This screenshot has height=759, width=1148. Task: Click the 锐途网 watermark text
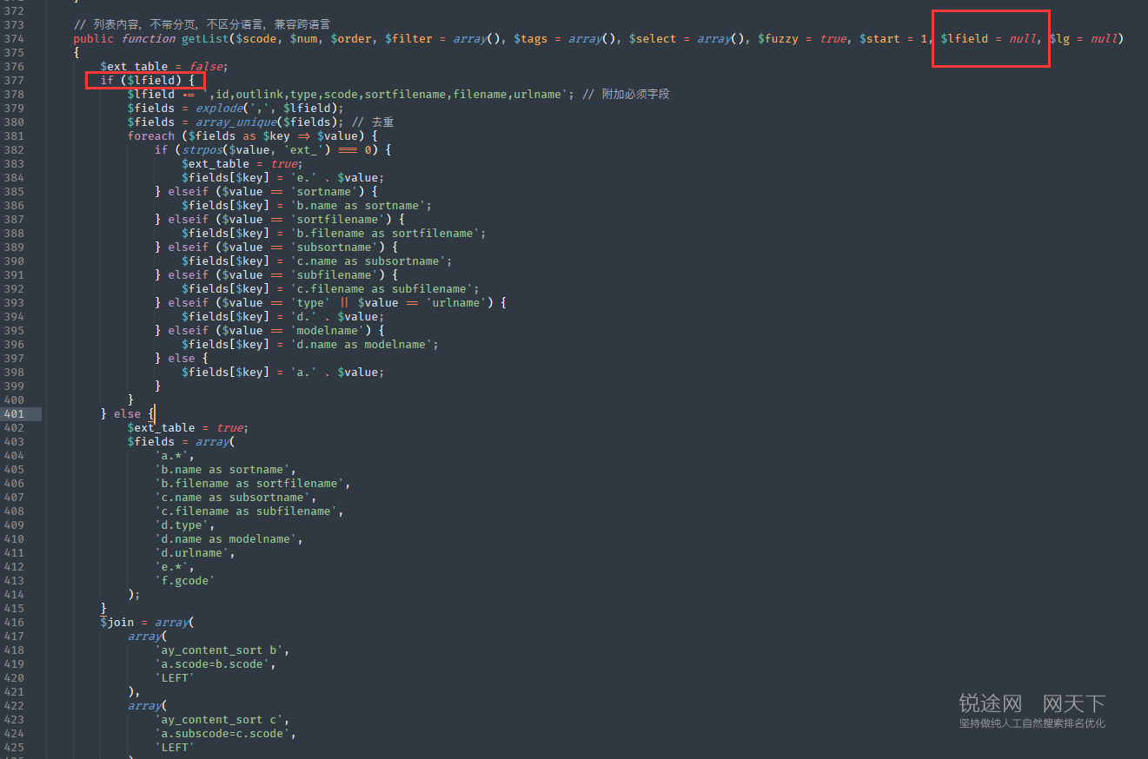coord(991,703)
